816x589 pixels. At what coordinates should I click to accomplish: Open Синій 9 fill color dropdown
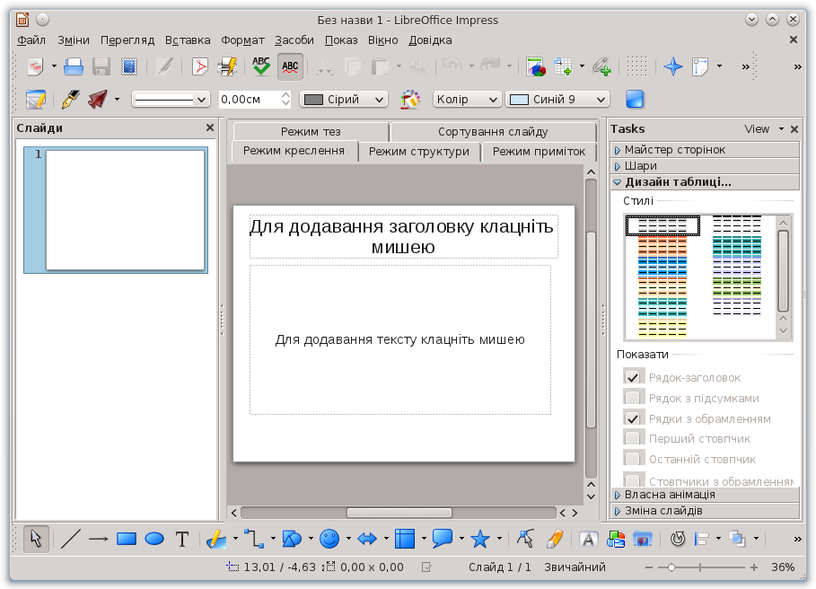[557, 100]
